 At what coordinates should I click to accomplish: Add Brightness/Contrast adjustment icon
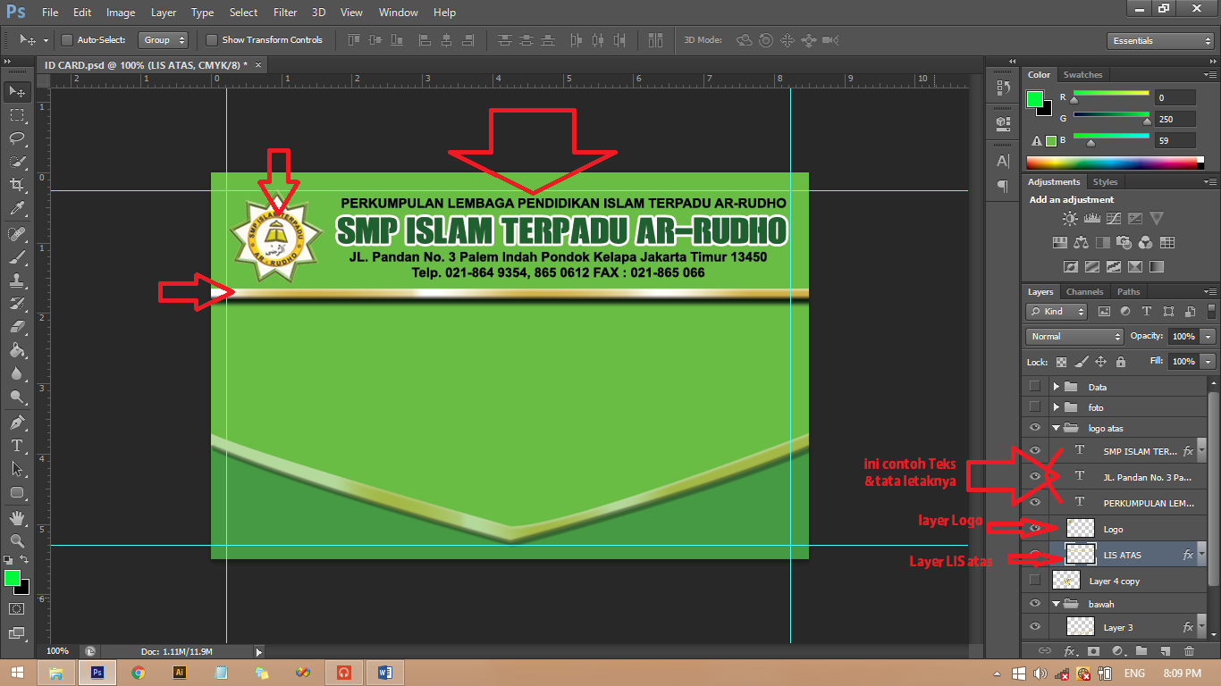point(1070,218)
